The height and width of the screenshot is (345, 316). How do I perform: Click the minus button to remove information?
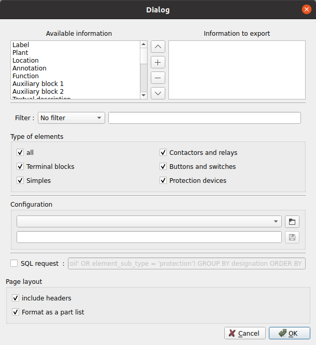click(158, 78)
